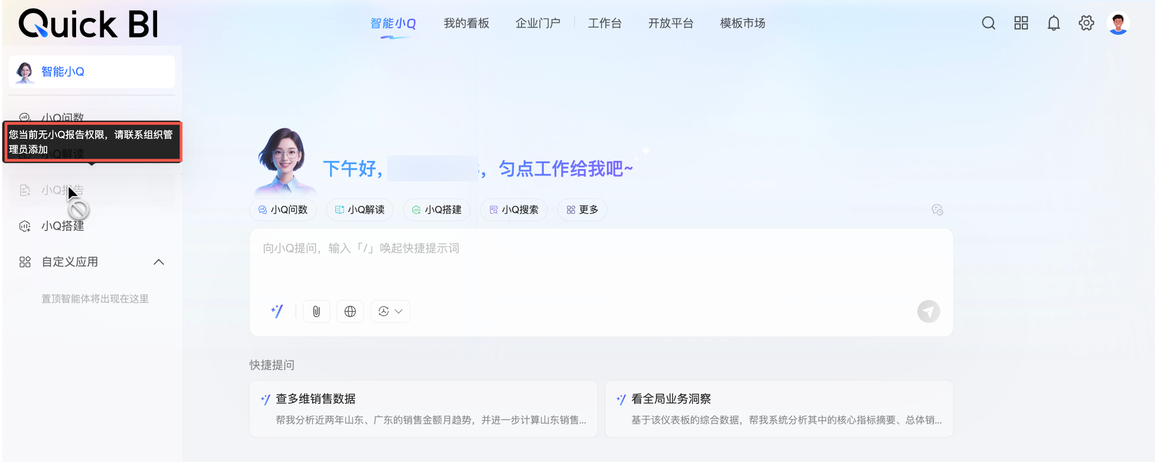This screenshot has width=1155, height=462.
Task: Open 工作台 tab
Action: [605, 23]
